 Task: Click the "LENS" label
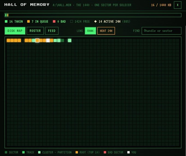tap(80, 31)
